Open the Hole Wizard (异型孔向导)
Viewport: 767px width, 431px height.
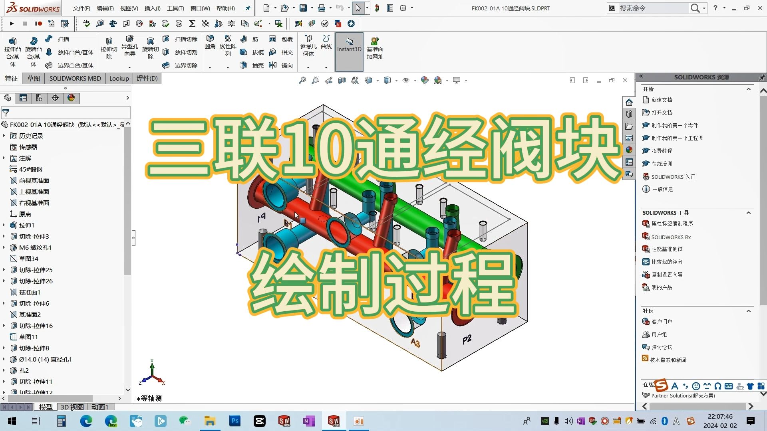click(x=129, y=46)
